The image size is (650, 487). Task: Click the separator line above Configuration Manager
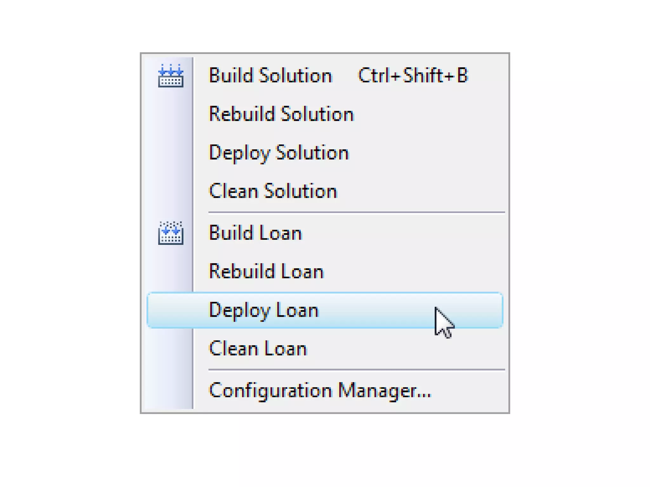[356, 369]
